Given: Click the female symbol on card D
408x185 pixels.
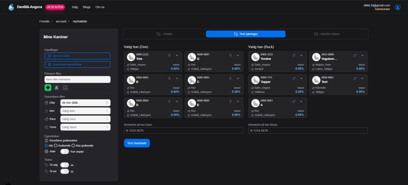Looking at the screenshot, I should [x=169, y=101].
